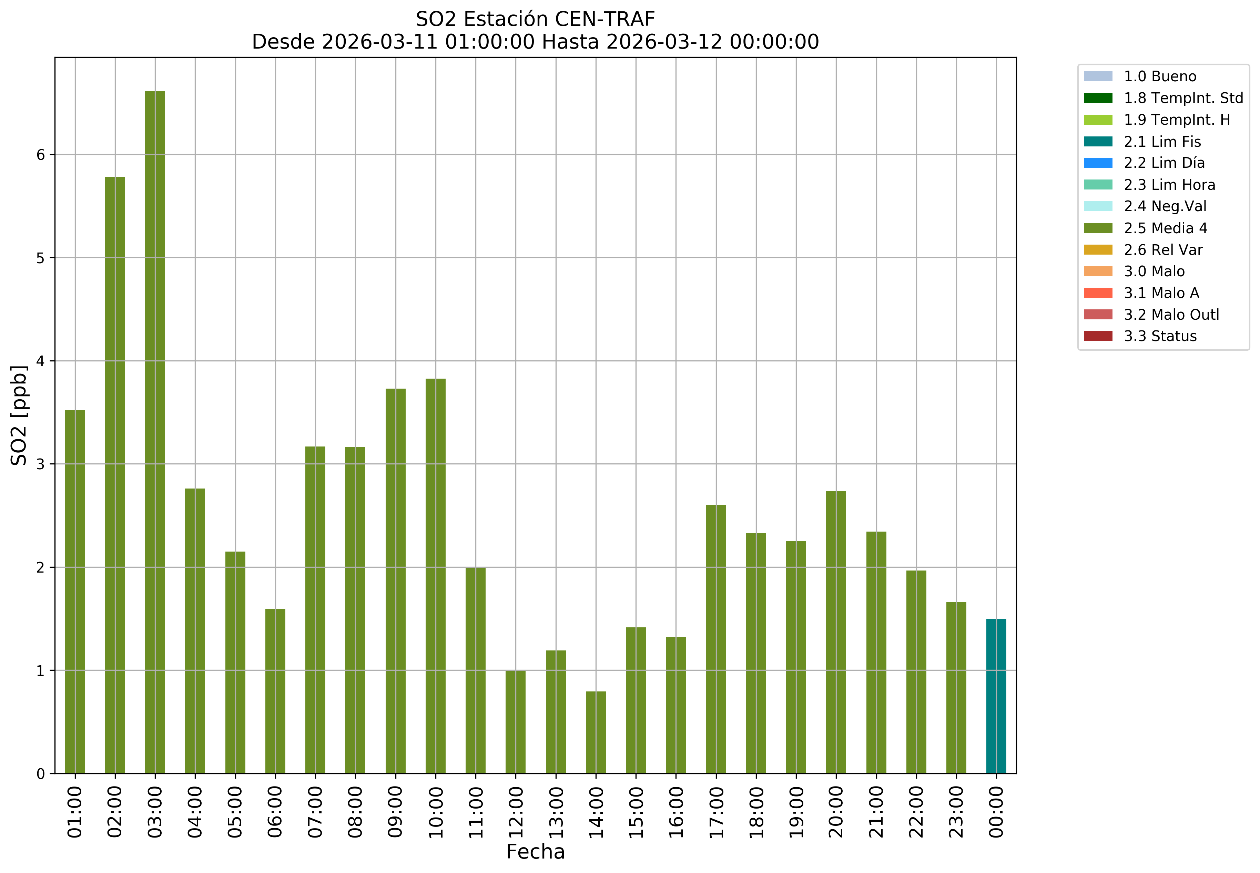Click the 12:00 x-axis tick label
1260x873 pixels.
tap(515, 812)
